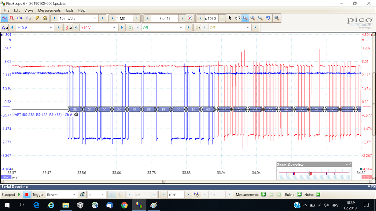The height and width of the screenshot is (211, 376).
Task: Close the Zoom Overview panel
Action: (350, 164)
